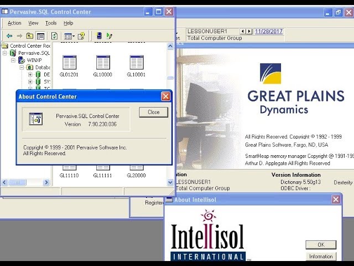Select the GL11111 table label
This screenshot has height=266, width=354.
(x=102, y=175)
